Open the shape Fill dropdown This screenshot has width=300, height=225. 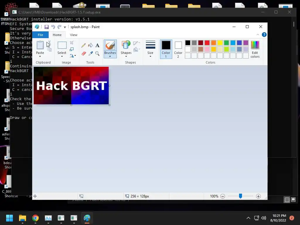[x=137, y=50]
